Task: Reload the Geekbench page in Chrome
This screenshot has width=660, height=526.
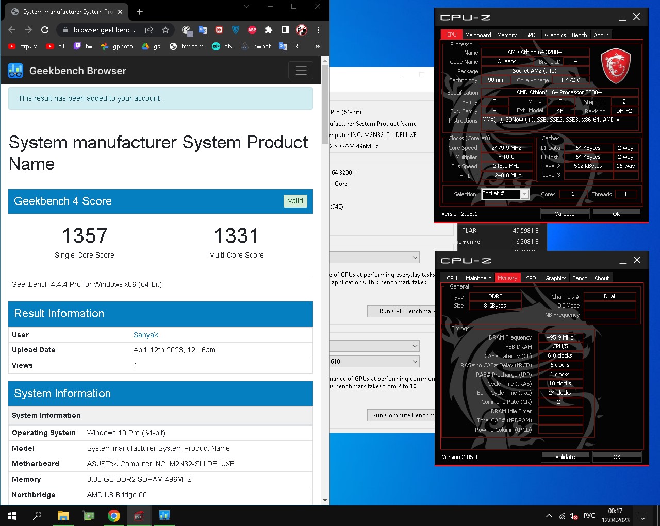Action: 45,30
